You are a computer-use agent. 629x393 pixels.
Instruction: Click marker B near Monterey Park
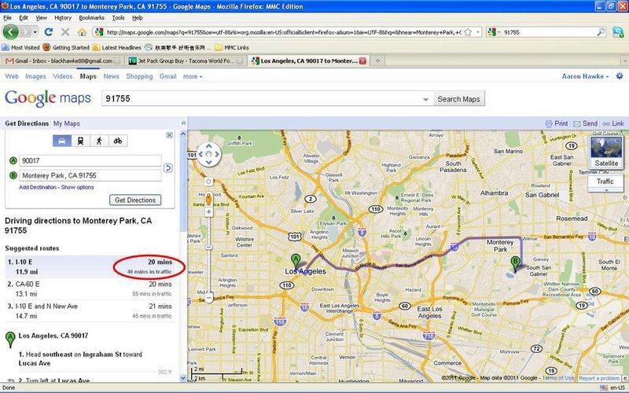coord(515,264)
